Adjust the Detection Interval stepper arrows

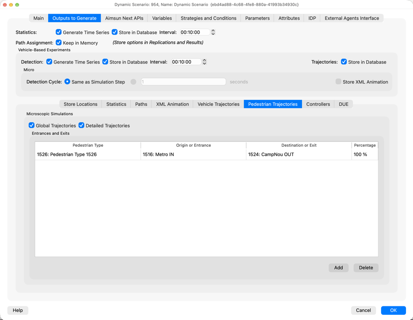[x=204, y=62]
